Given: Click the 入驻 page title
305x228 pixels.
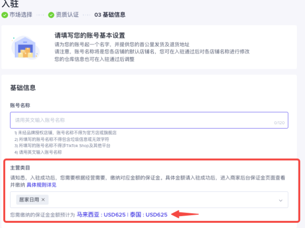Looking at the screenshot, I should 11,4.
